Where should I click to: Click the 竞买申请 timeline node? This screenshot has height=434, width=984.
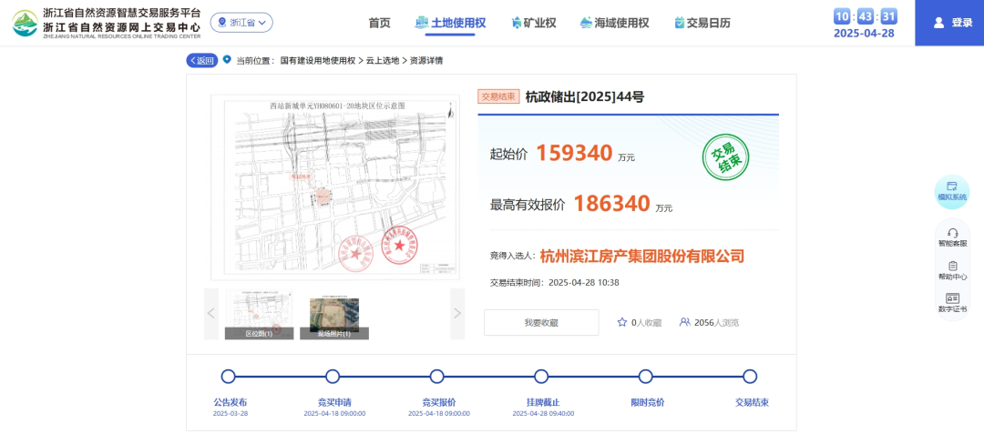(333, 377)
